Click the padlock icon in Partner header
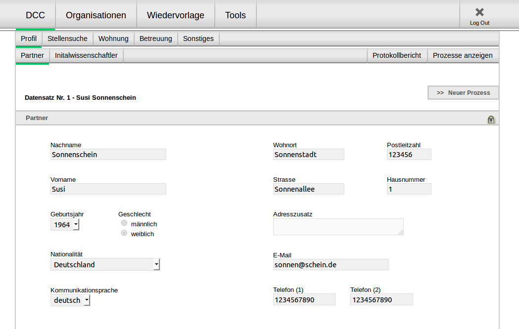 pyautogui.click(x=491, y=119)
